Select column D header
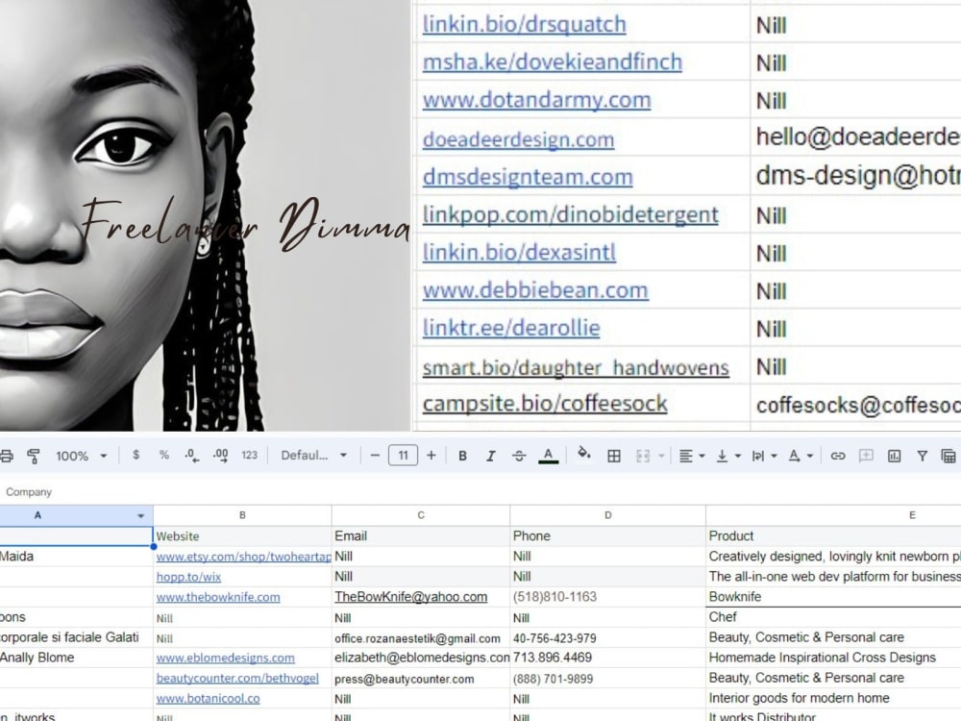Screen dimensions: 961x721 point(608,515)
